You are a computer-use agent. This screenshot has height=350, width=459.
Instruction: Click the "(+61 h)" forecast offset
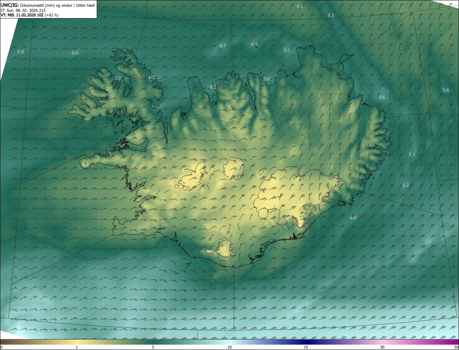pos(52,15)
